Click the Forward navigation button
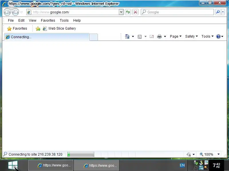 (x=15, y=12)
